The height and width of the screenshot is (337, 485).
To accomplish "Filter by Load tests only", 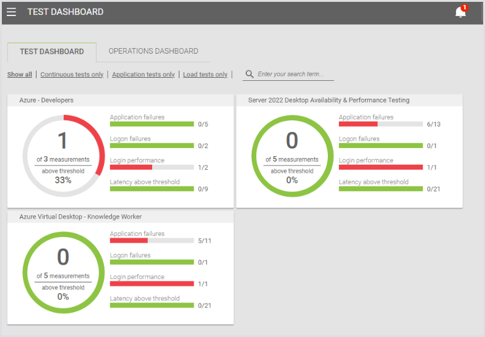I will pyautogui.click(x=205, y=75).
